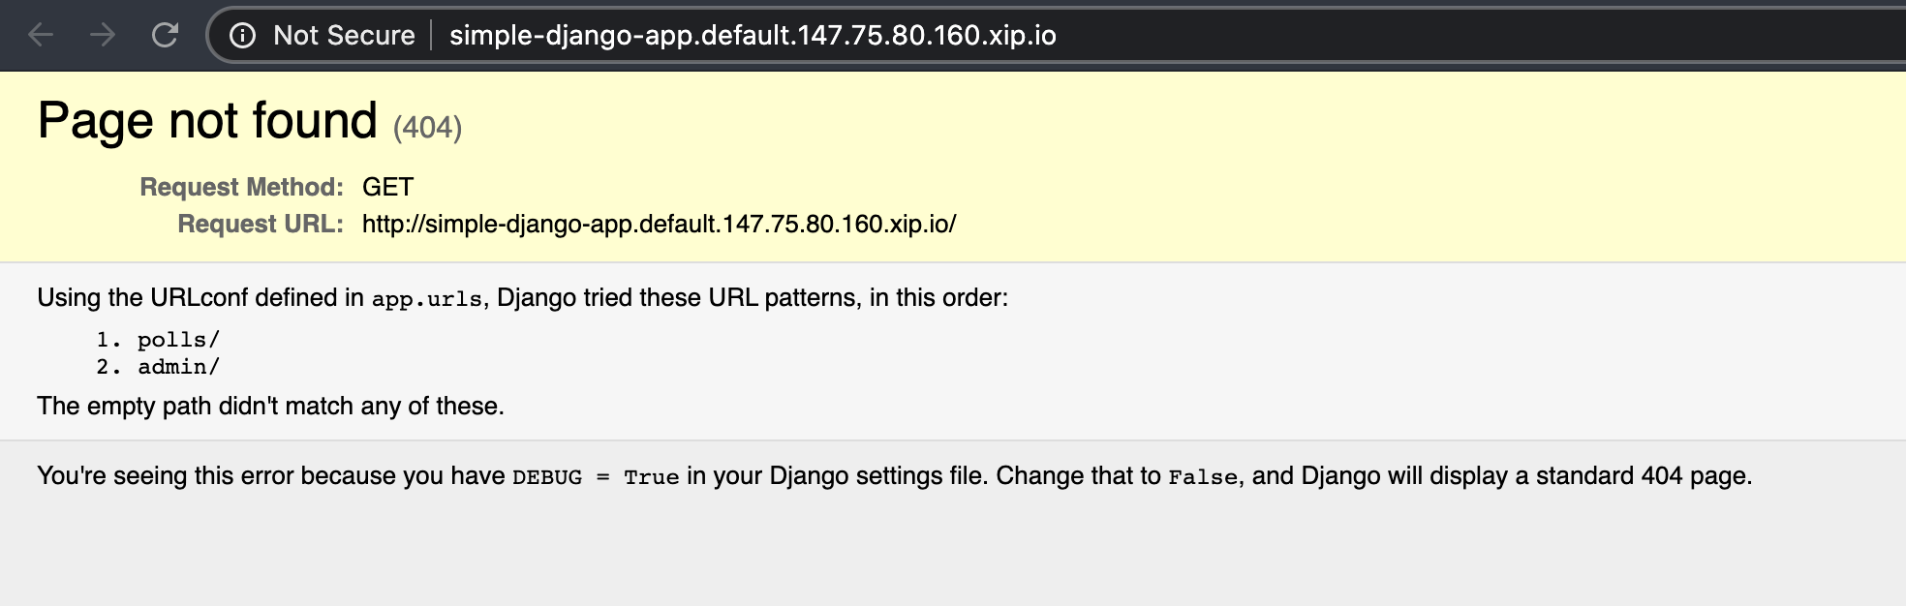1906x606 pixels.
Task: Click the "empty path didn't match" message
Action: point(270,406)
